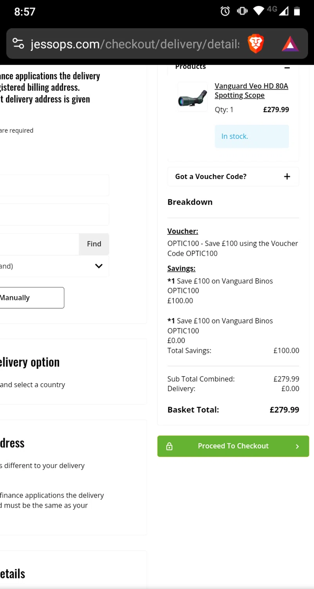Tap the site settings icon in address bar

18,44
